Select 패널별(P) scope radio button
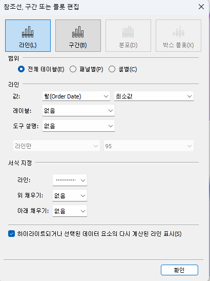This screenshot has height=281, width=210. [x=73, y=69]
